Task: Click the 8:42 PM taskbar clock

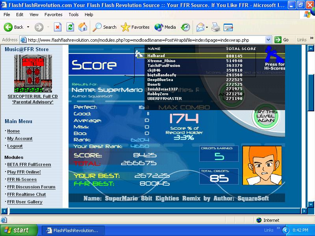Action: (x=300, y=230)
